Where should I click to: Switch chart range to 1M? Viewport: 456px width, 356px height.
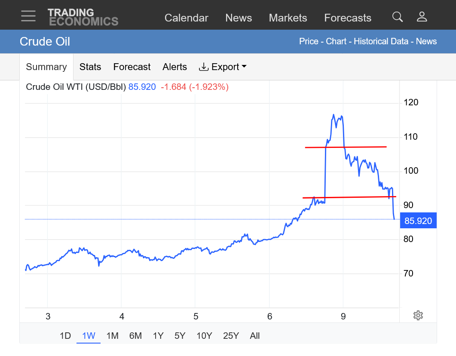pos(112,336)
